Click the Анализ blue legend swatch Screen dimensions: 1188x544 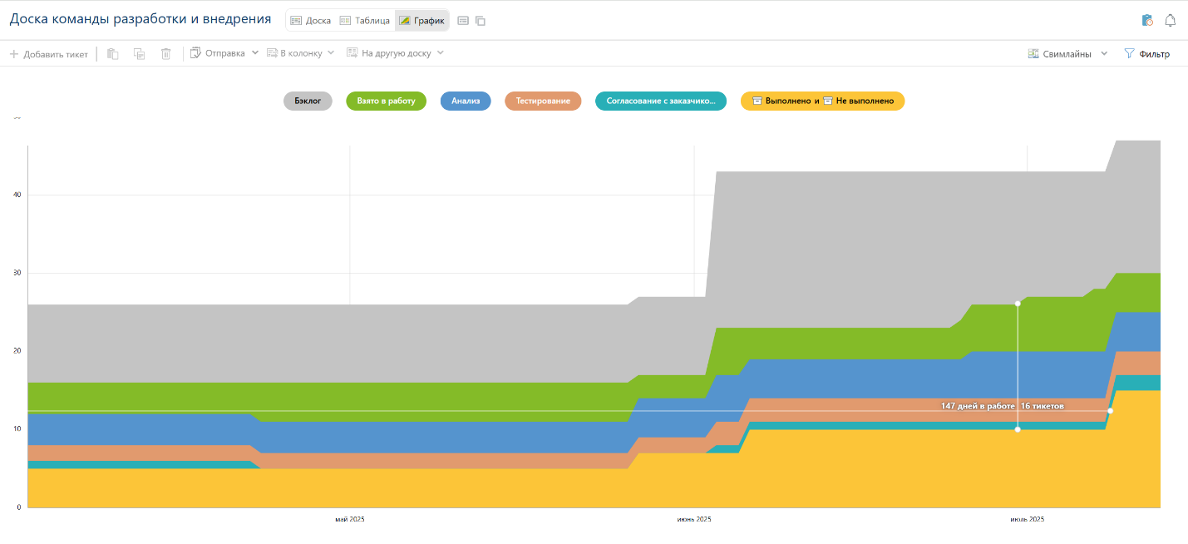(466, 101)
